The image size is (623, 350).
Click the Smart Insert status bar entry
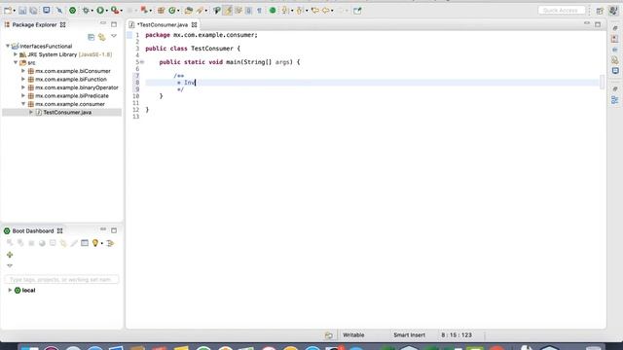click(x=409, y=334)
